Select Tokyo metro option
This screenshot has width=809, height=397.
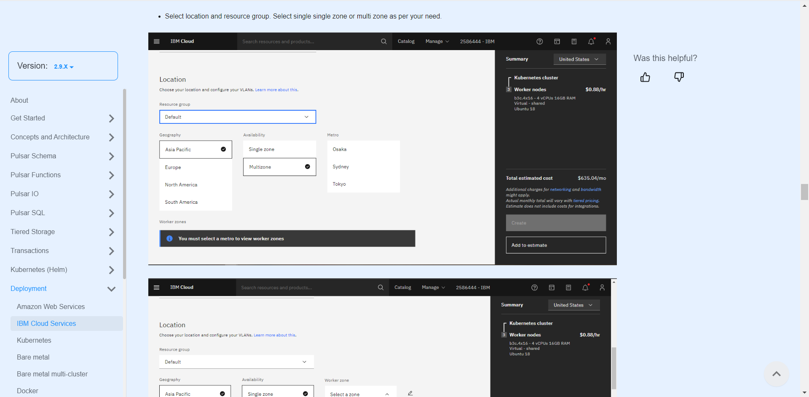coord(363,184)
